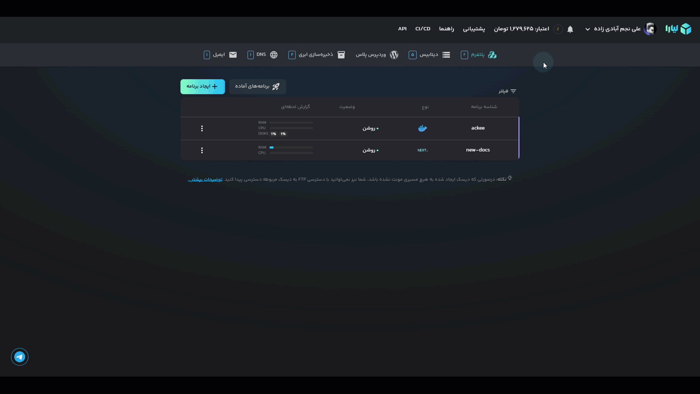The image size is (700, 394).
Task: Click the ایجاد برنامه create app button
Action: click(203, 86)
